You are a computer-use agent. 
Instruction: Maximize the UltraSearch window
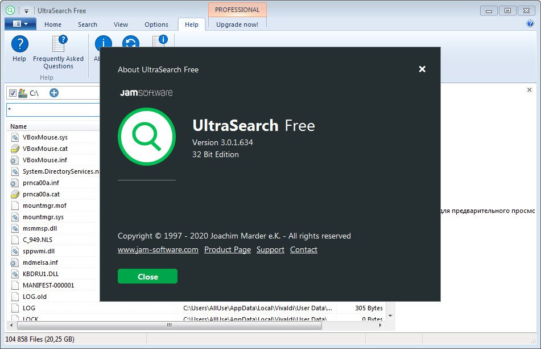tap(507, 11)
